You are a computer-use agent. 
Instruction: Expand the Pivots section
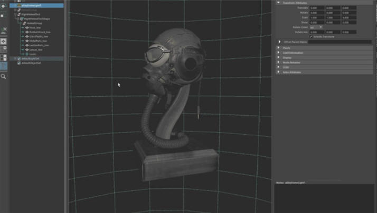[x=279, y=47]
